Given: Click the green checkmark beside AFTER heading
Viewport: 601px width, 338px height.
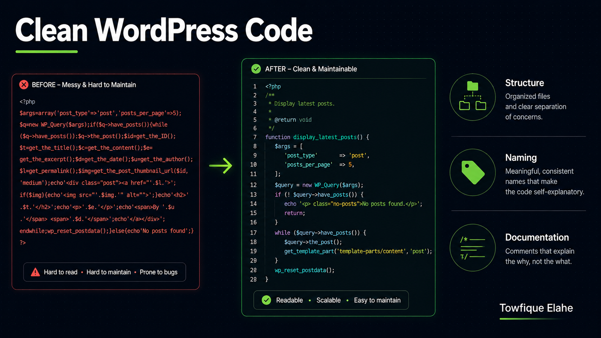Looking at the screenshot, I should [256, 69].
